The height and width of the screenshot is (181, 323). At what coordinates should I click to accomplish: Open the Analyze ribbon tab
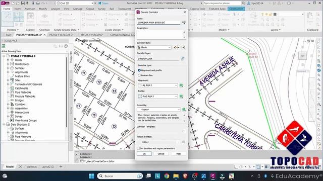point(56,9)
